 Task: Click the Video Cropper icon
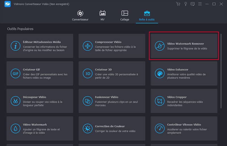pyautogui.click(x=159, y=101)
